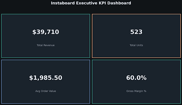The height and width of the screenshot is (105, 182).
Task: Open the blue-bordered Avg Order Value card
Action: tap(45, 82)
